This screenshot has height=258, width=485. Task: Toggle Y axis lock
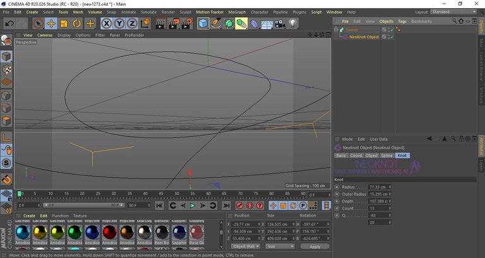(x=119, y=23)
